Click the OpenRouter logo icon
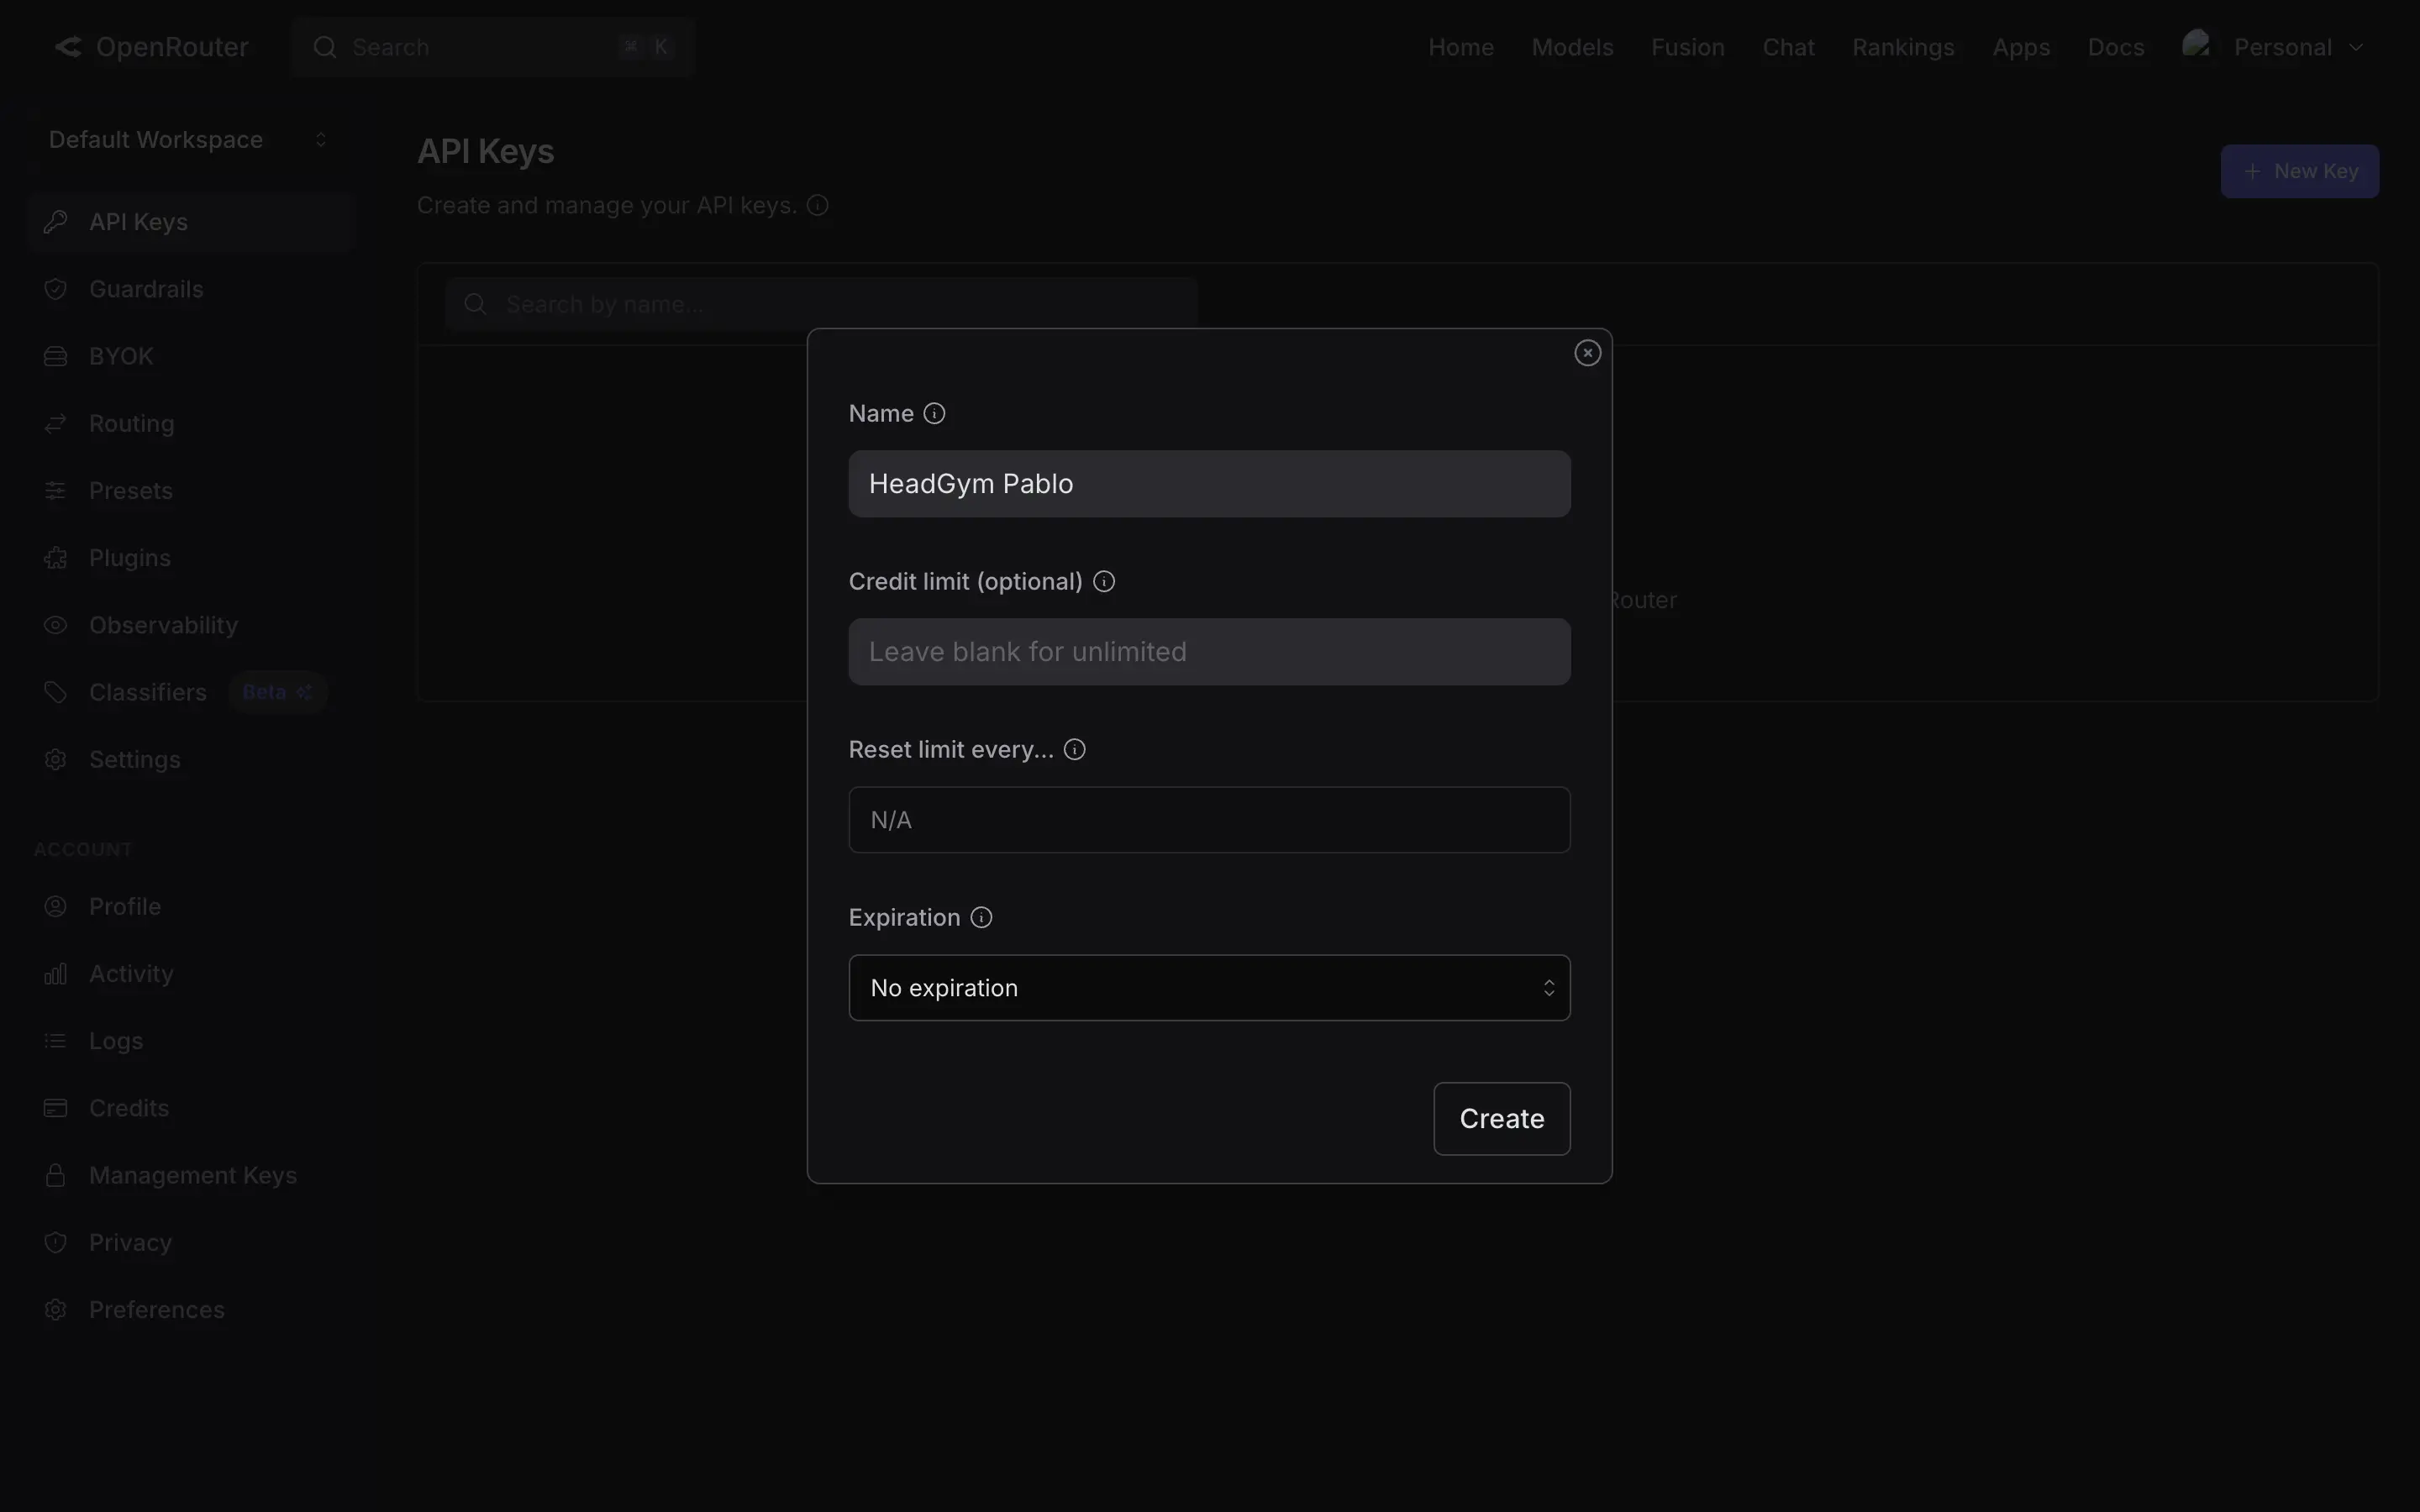Screen dimensions: 2420x1512 click(x=68, y=47)
